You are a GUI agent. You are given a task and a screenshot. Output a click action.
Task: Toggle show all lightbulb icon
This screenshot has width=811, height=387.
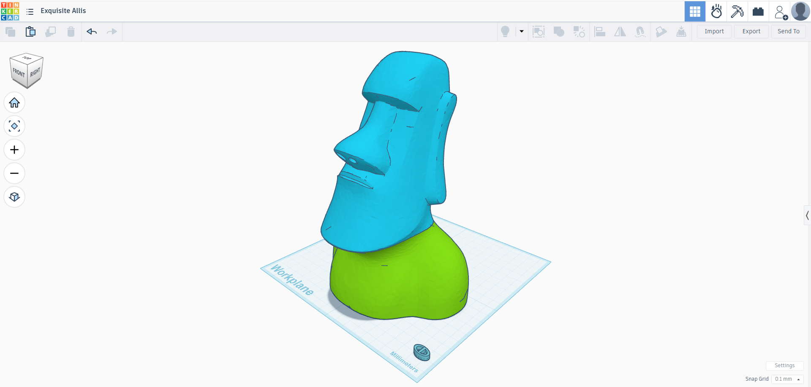505,32
